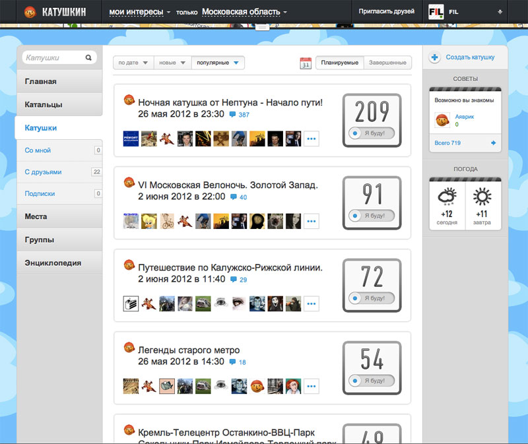Screen dimensions: 528x444
Task: Click the comments bubble icon with 40
Action: (x=234, y=197)
